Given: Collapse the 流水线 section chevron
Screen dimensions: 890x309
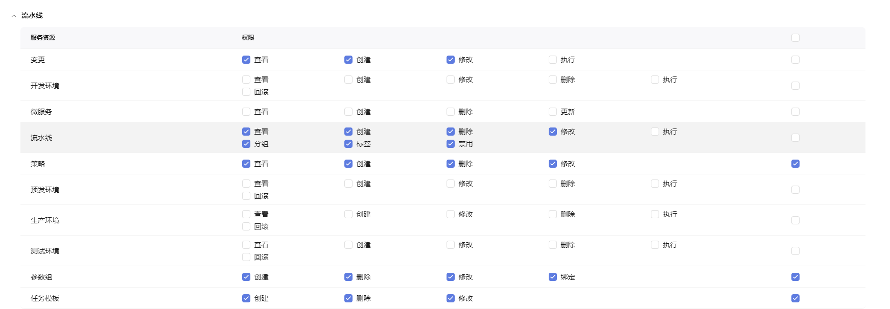Looking at the screenshot, I should pos(14,16).
